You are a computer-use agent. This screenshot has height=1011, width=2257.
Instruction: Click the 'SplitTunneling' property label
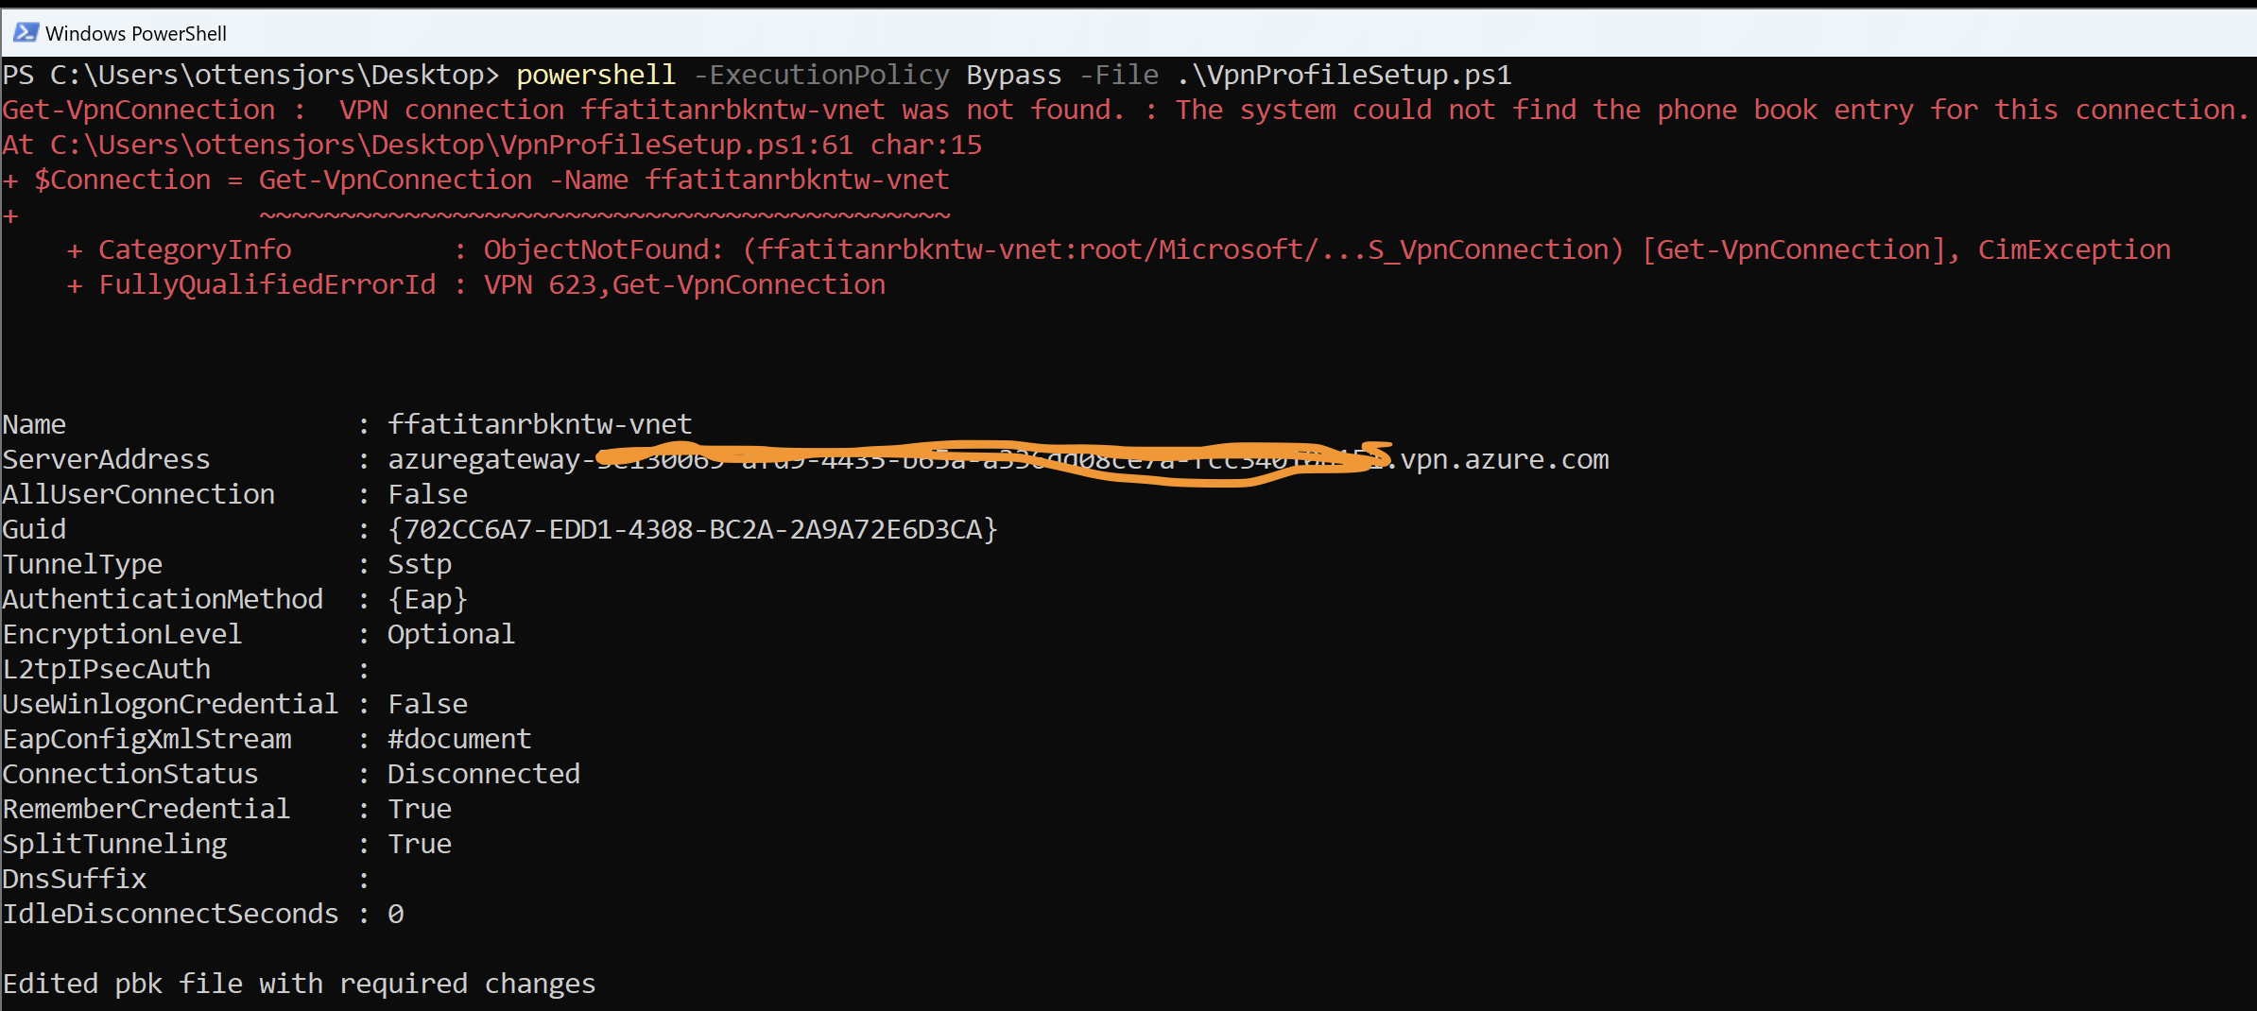pyautogui.click(x=114, y=844)
